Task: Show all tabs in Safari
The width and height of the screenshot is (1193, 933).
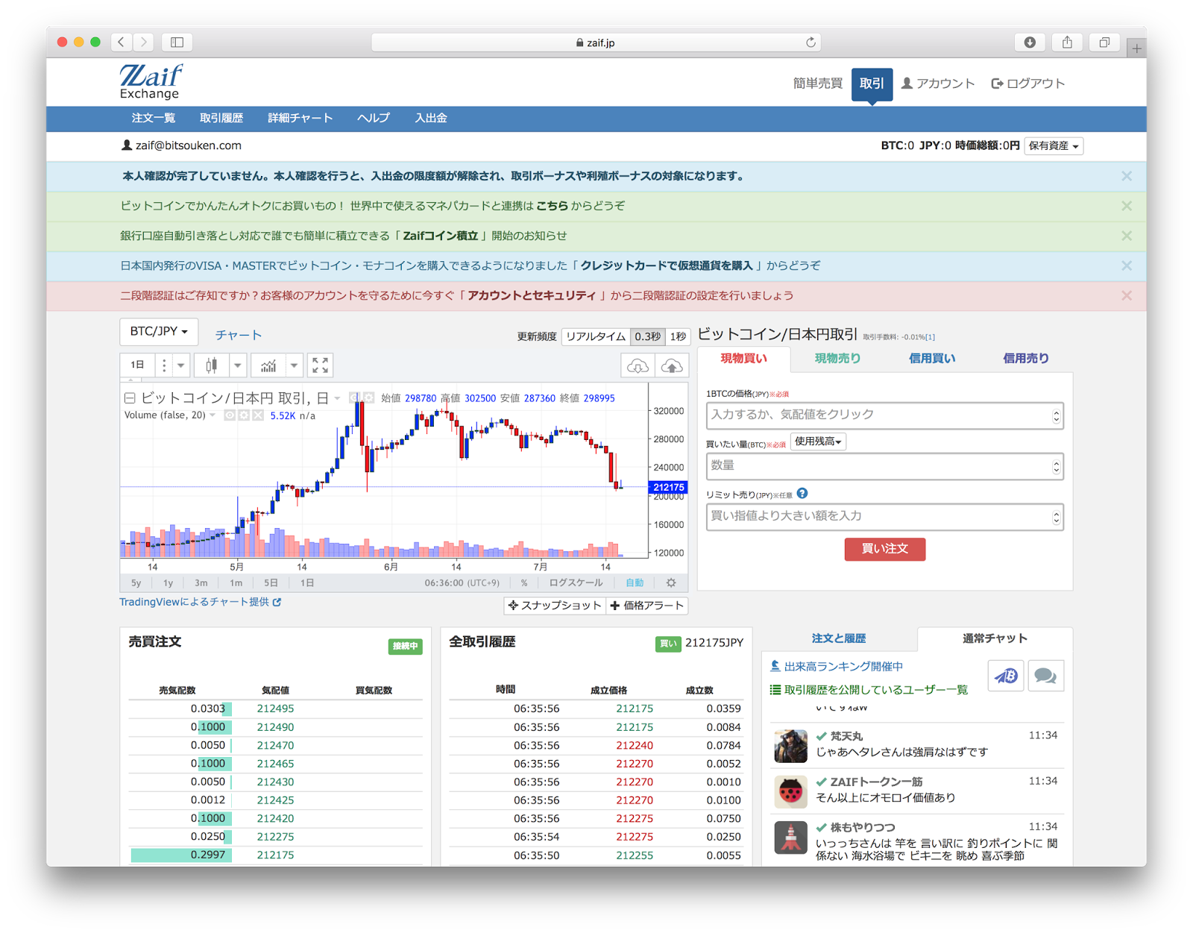Action: pos(1104,43)
